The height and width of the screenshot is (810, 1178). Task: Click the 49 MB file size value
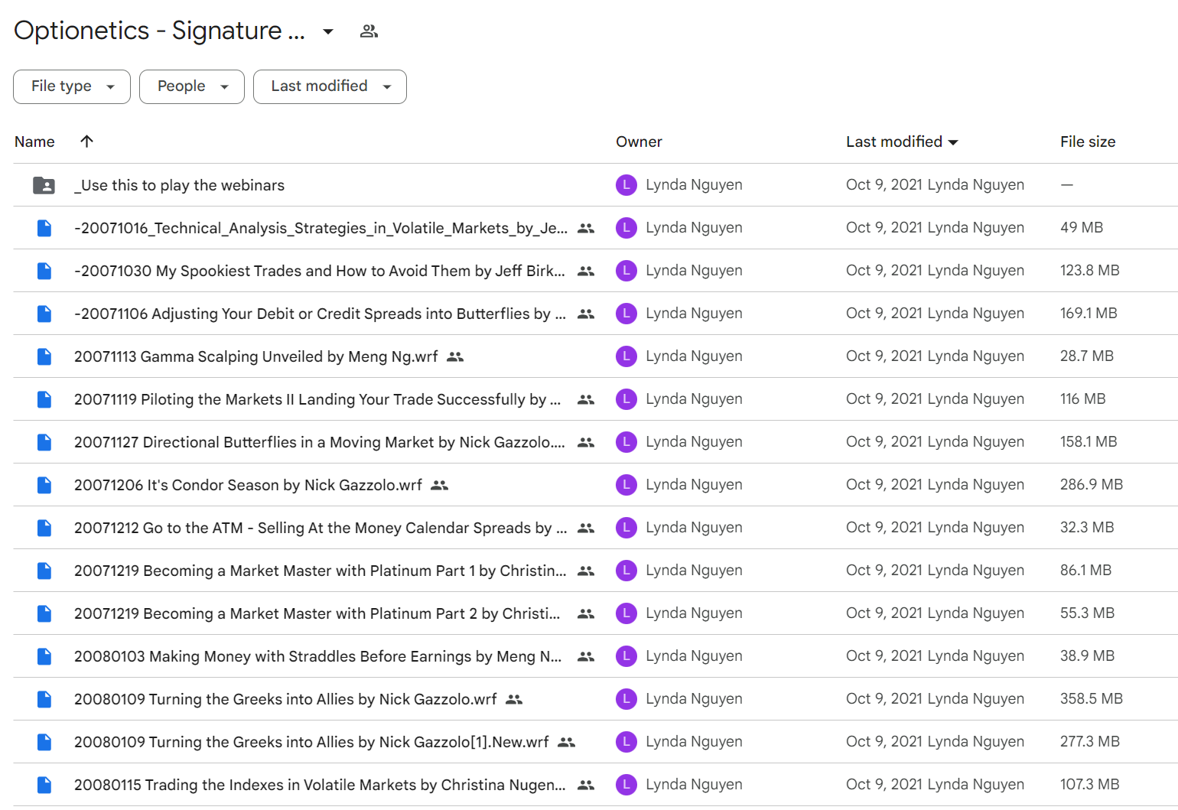pyautogui.click(x=1082, y=228)
